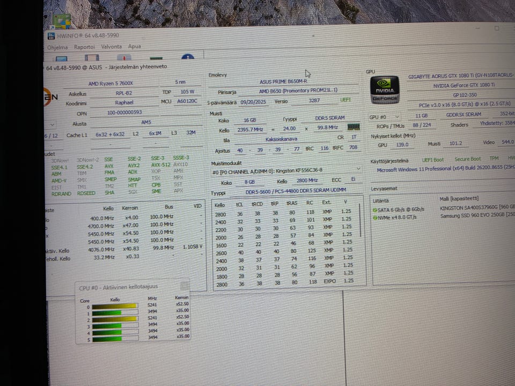Image resolution: width=515 pixels, height=386 pixels.
Task: Open the memory module dropdown showing Kingston KF556C36-8
Action: (x=358, y=169)
